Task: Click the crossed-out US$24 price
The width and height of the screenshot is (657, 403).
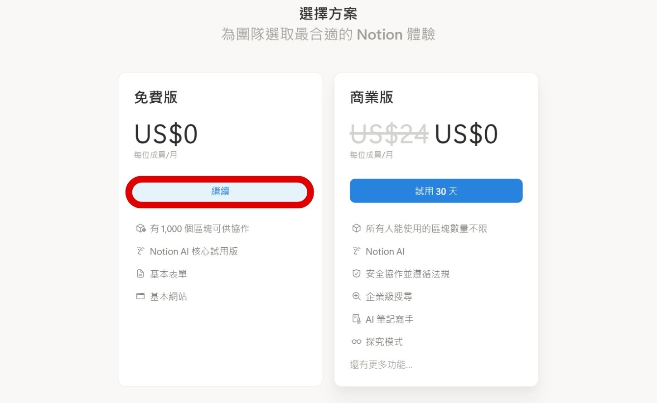Action: pos(389,133)
